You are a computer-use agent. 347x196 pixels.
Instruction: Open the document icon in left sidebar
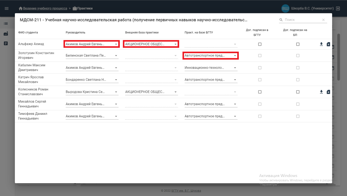[x=6, y=43]
